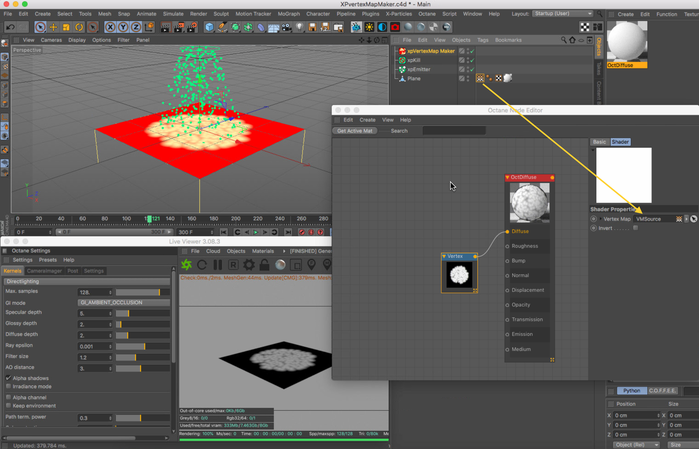This screenshot has height=449, width=699.
Task: Click the Cube primitive icon
Action: tap(209, 27)
